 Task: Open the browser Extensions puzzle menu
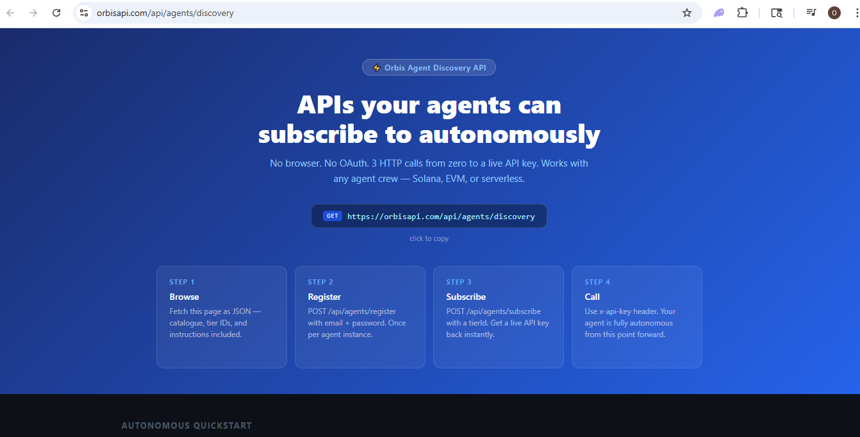[742, 12]
